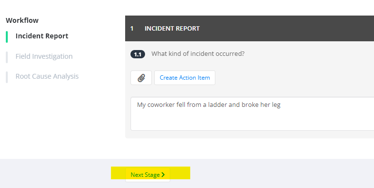
Task: Click the Workflow sidebar heading
Action: coord(22,20)
